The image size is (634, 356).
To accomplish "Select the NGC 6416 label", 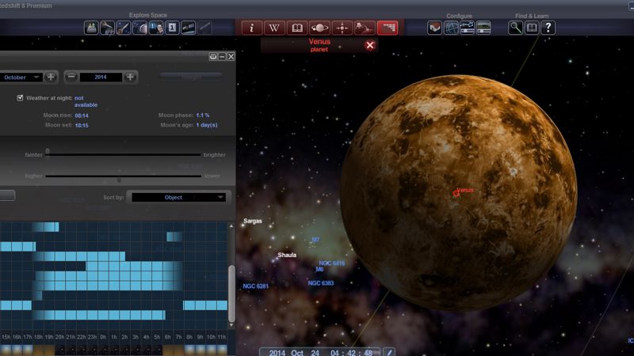I will tap(332, 263).
